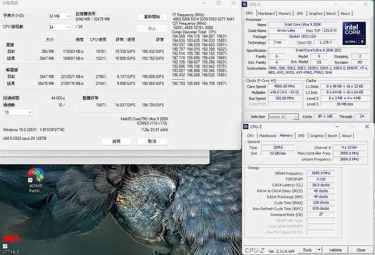The image size is (375, 255).
Task: Click the Row Refresh Cycle Time value 639 clocks
Action: (321, 208)
